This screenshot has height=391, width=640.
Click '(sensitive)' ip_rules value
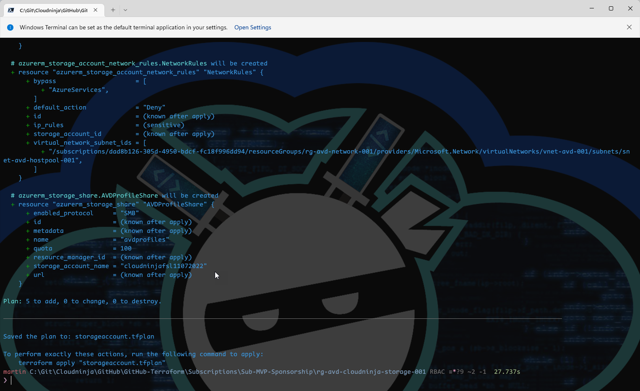pyautogui.click(x=164, y=125)
